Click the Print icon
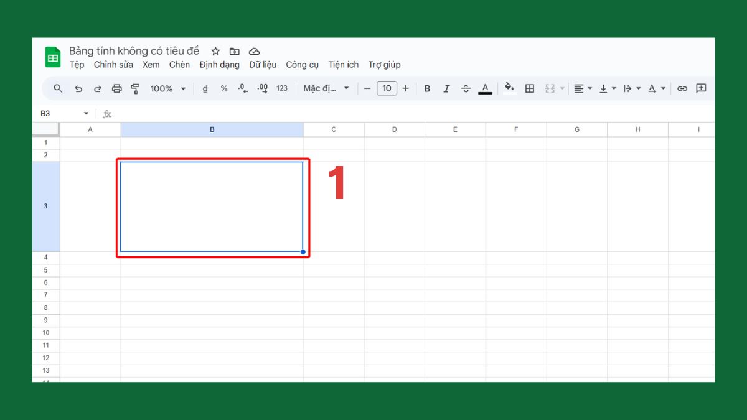 click(116, 88)
